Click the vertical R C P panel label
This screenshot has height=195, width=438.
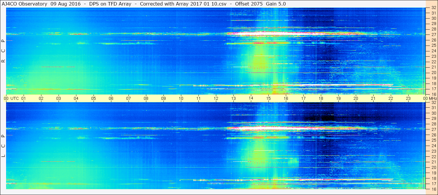3,51
